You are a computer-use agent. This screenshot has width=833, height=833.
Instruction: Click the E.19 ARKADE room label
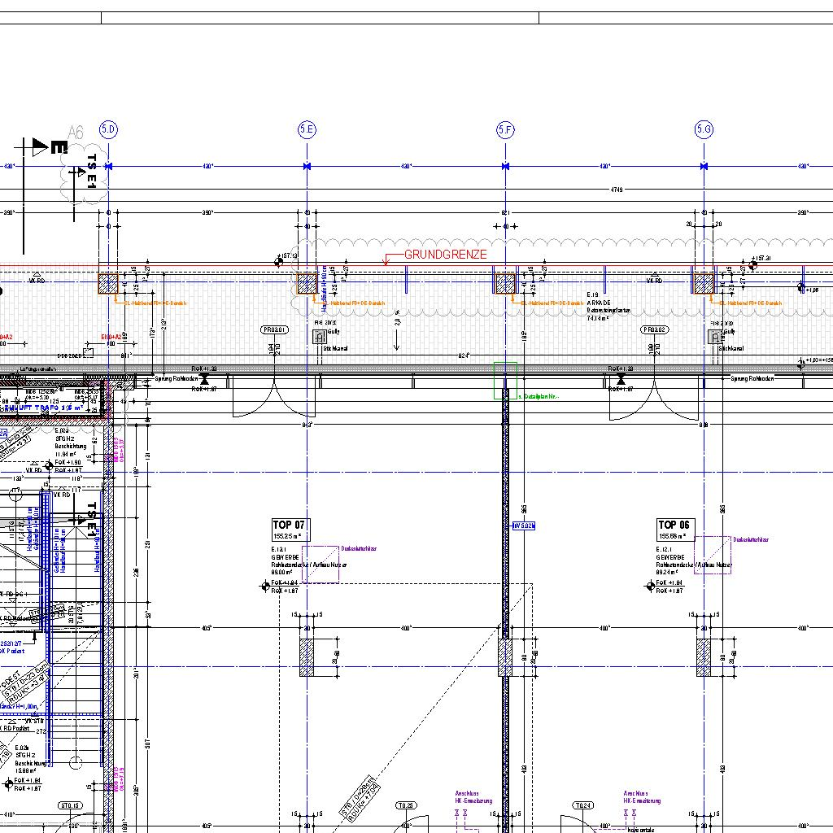(x=602, y=307)
